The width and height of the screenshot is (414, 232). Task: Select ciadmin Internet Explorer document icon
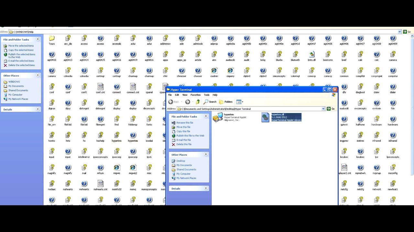click(x=214, y=71)
